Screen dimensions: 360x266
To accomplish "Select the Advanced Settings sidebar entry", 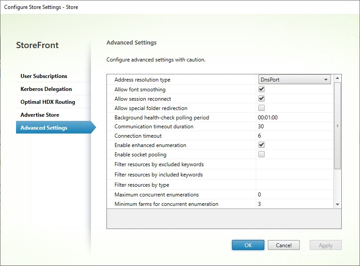I will (x=44, y=127).
